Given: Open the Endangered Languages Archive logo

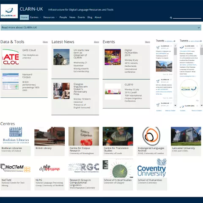Looking at the screenshot, I should (x=152, y=136).
